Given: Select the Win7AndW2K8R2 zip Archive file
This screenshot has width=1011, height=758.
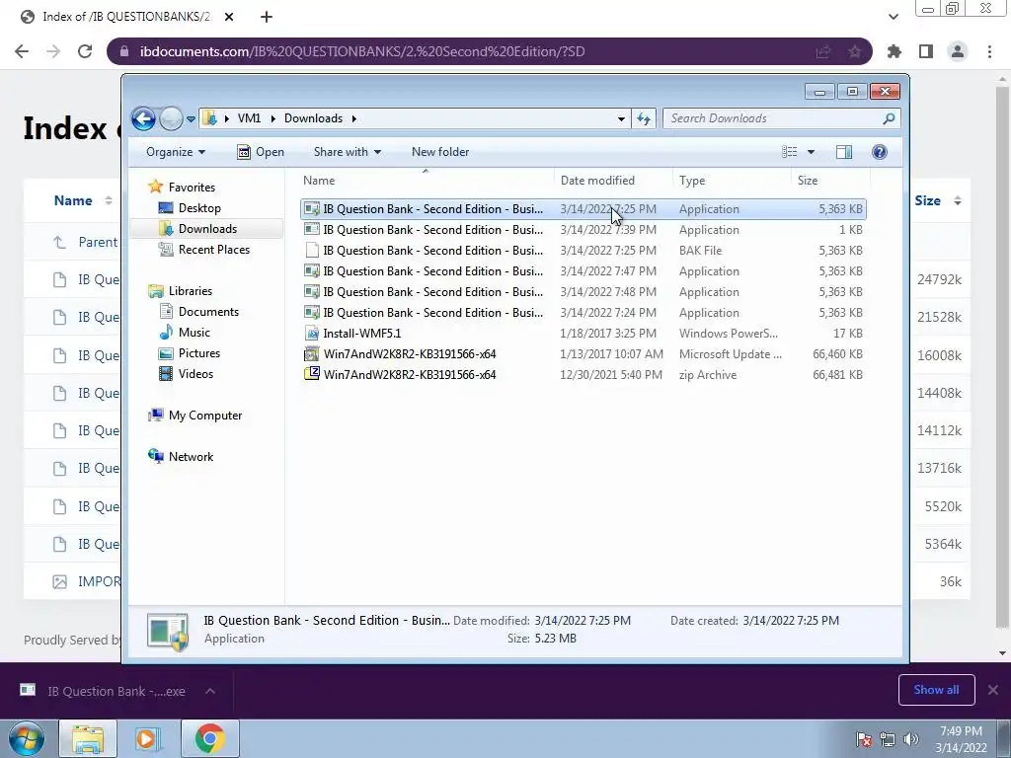Looking at the screenshot, I should [583, 374].
